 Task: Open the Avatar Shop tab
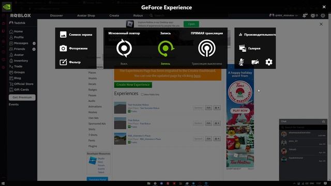(x=86, y=16)
